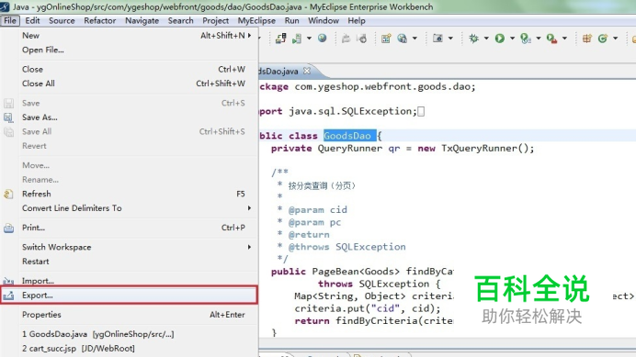Choose Refresh from the File menu
This screenshot has height=357, width=636.
point(129,194)
